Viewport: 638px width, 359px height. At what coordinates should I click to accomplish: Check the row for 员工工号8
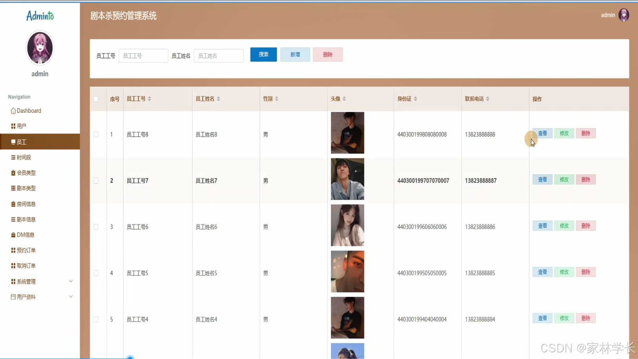tap(96, 135)
